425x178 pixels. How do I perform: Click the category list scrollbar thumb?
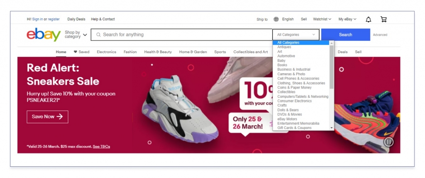click(x=332, y=67)
